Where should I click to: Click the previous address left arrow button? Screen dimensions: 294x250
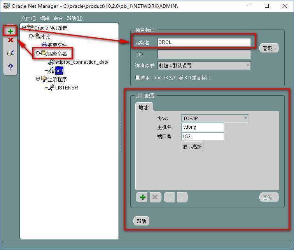170,197
